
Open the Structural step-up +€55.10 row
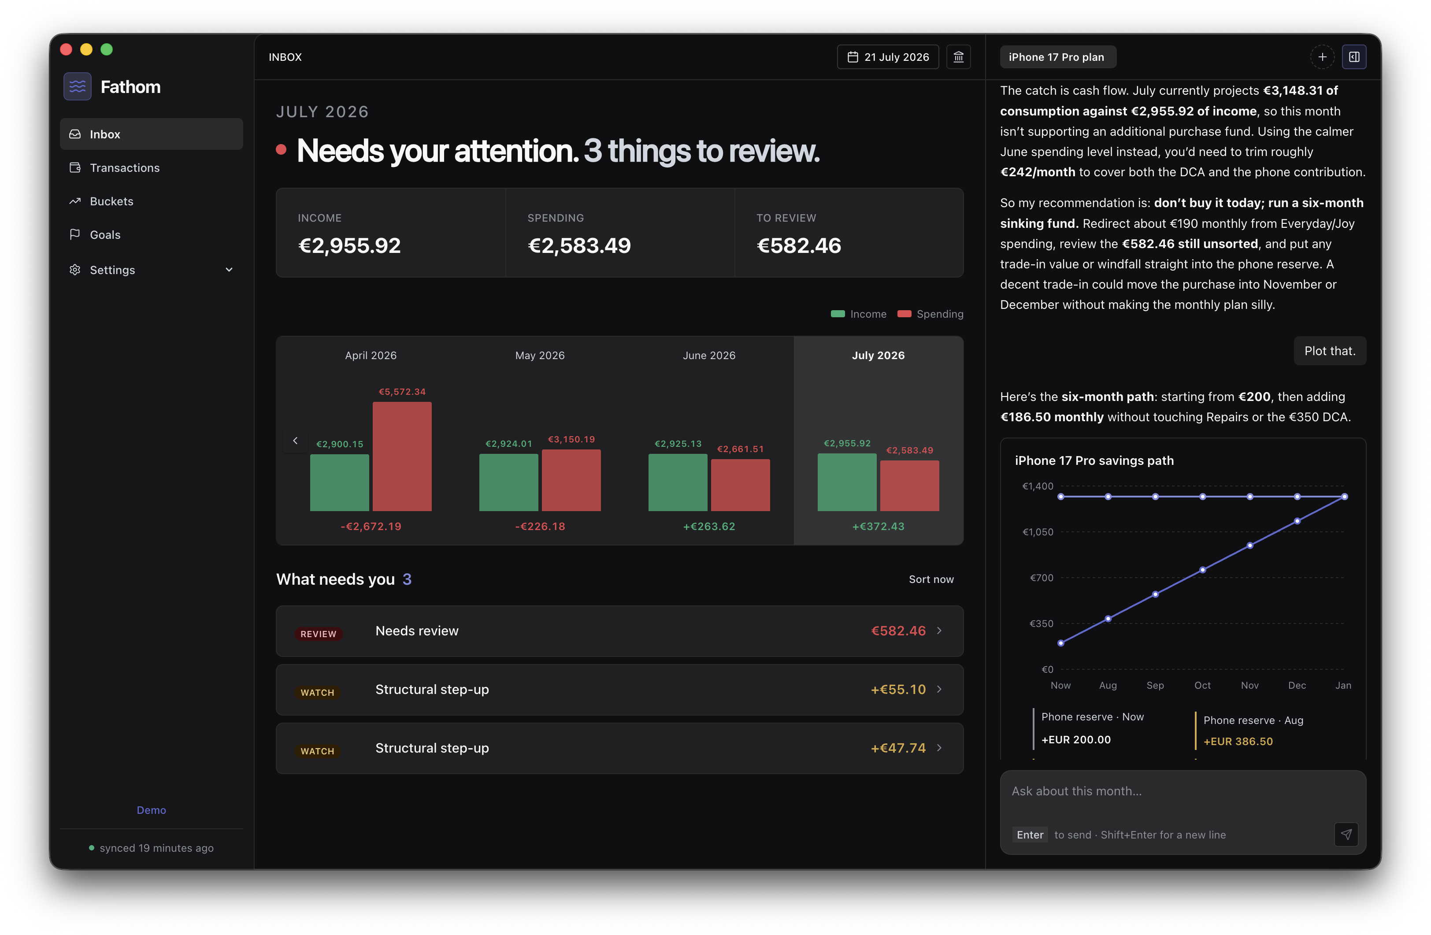coord(619,690)
